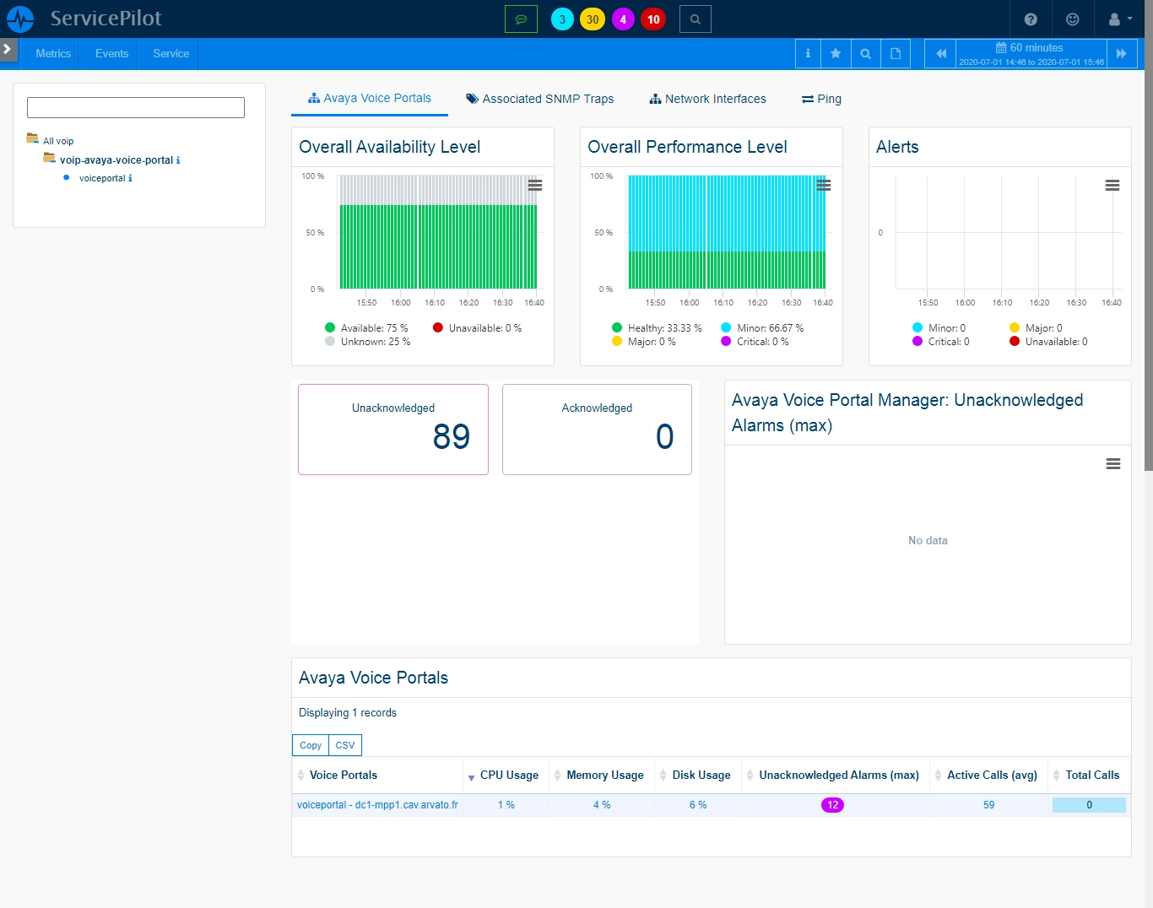The image size is (1153, 908).
Task: Open Overall Availability chart hamburger menu
Action: pyautogui.click(x=535, y=186)
